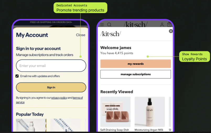Focus the Enter your email field
Viewport: 211px width, 133px height.
pos(51,66)
